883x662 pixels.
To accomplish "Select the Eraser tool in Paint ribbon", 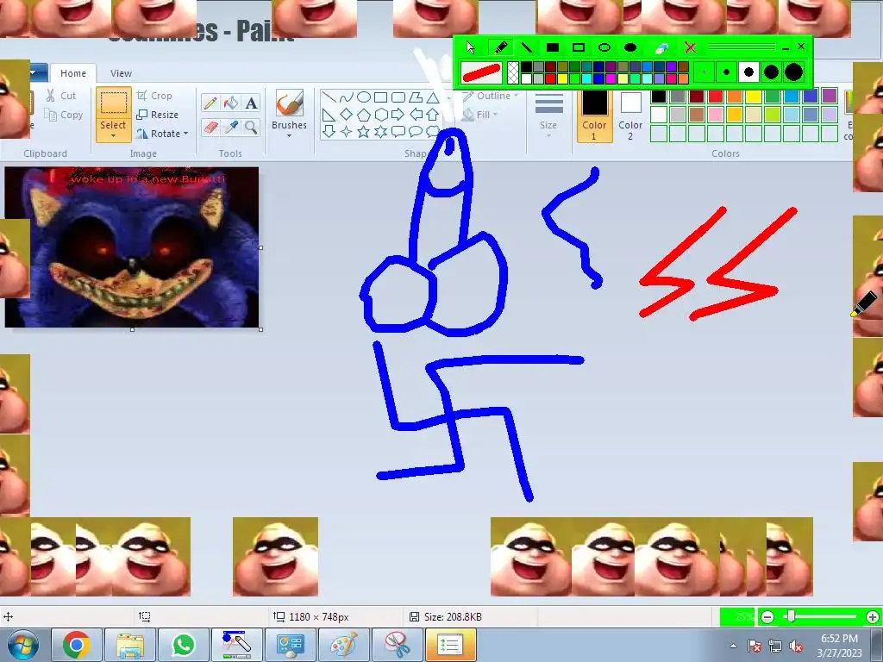I will (x=210, y=128).
